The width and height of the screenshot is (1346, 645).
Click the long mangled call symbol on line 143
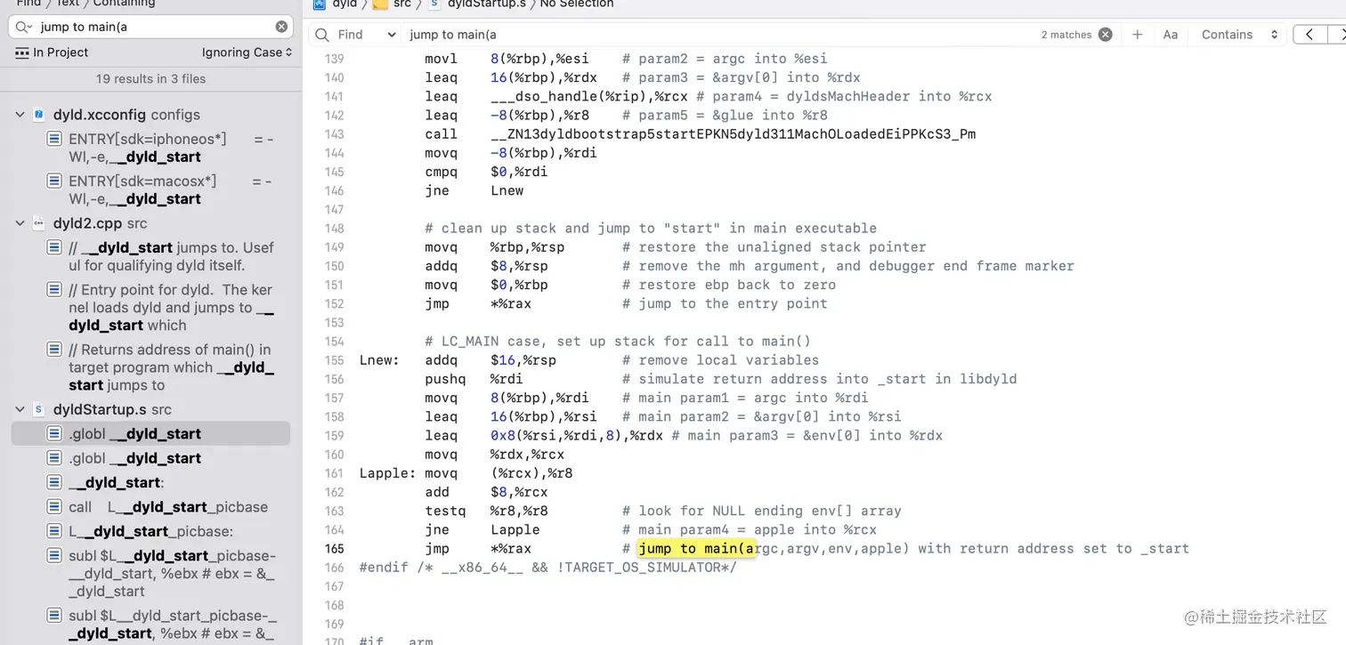[734, 134]
